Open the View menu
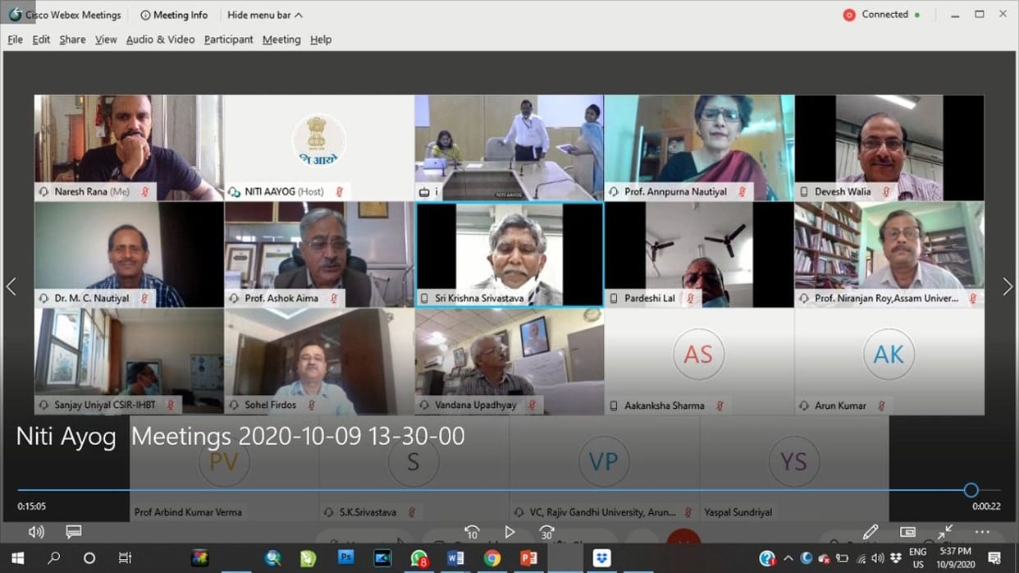This screenshot has width=1019, height=573. [106, 39]
